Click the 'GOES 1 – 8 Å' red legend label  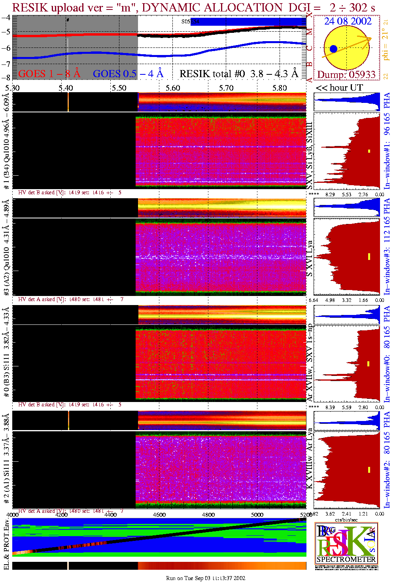pos(49,74)
